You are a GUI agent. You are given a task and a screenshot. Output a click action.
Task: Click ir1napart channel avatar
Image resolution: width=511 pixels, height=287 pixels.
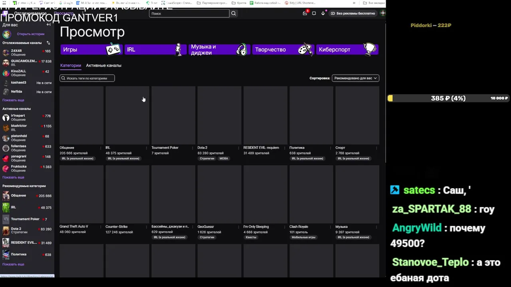(x=6, y=117)
